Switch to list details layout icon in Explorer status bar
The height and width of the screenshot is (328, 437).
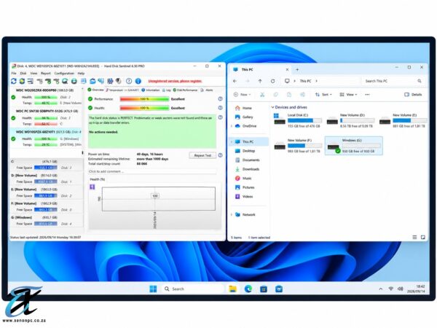coord(414,238)
